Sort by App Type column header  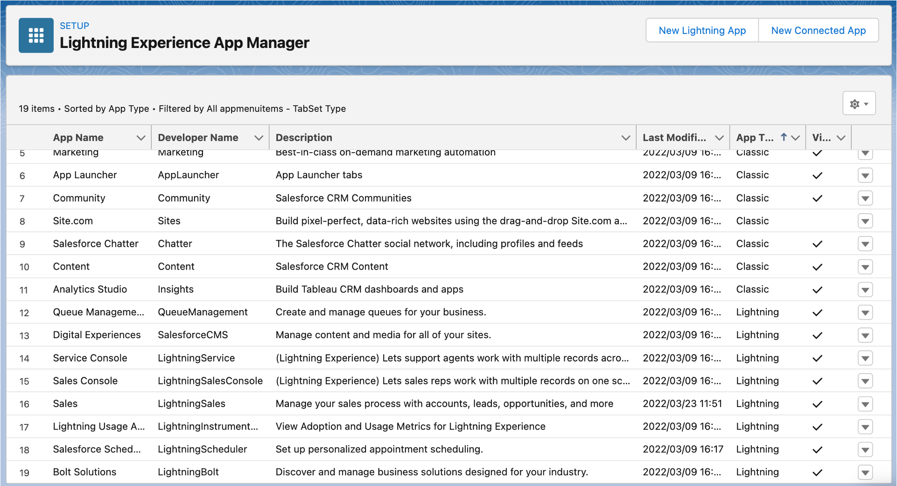755,138
